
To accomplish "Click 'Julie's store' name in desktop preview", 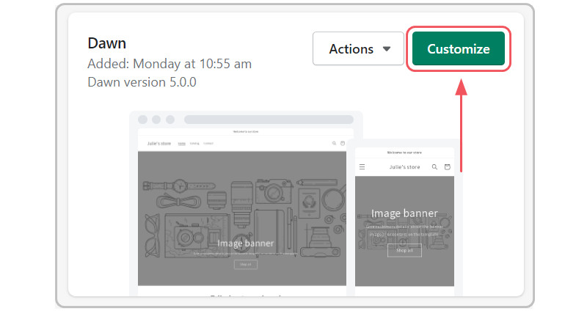I will (x=159, y=143).
